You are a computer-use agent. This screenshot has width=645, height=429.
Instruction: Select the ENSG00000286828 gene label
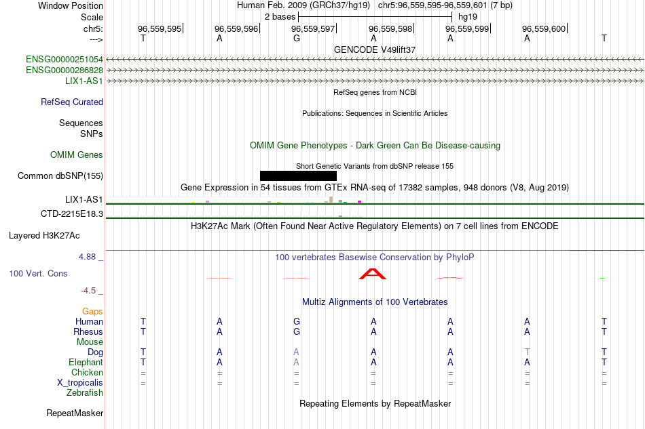coord(64,70)
